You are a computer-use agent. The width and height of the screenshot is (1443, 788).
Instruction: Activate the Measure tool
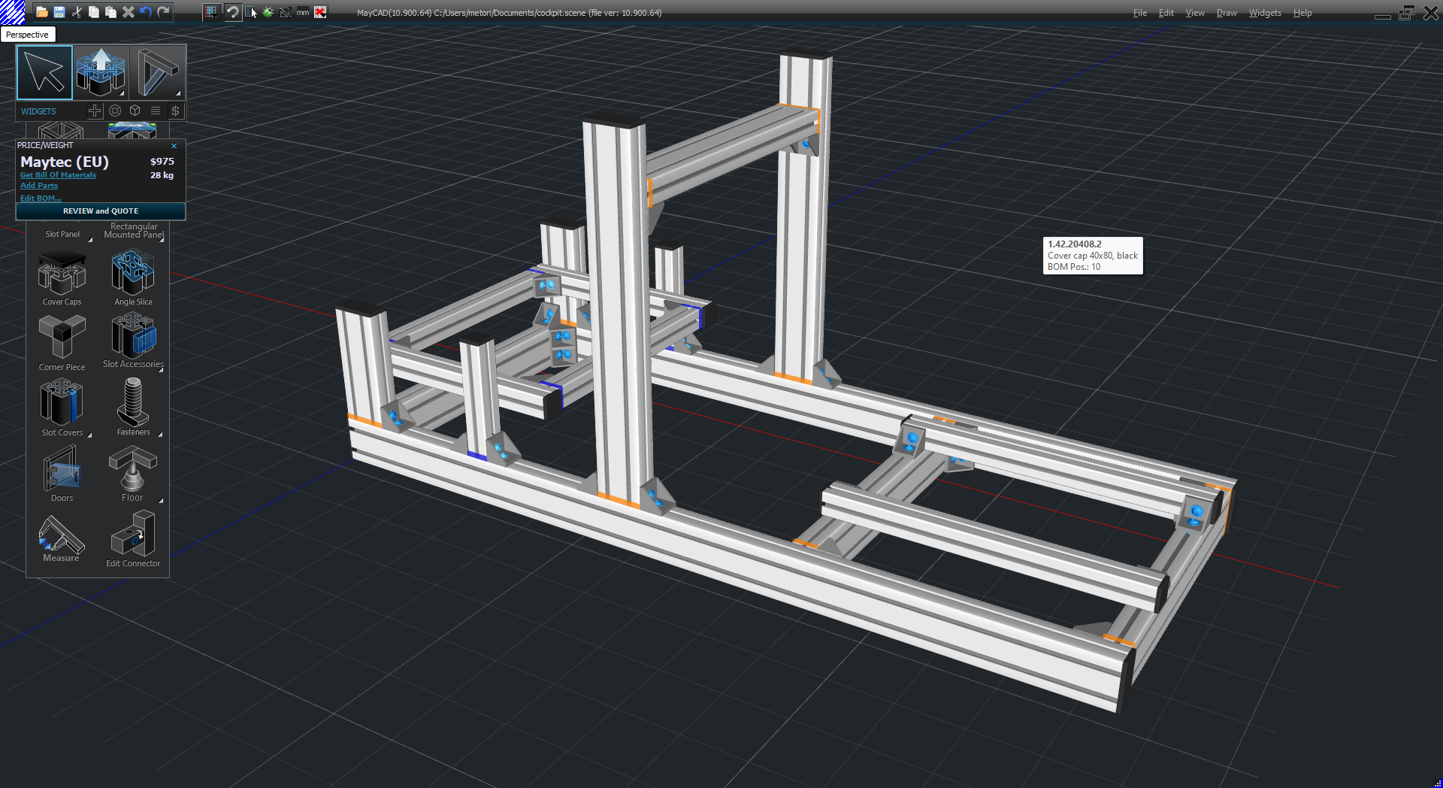point(61,537)
